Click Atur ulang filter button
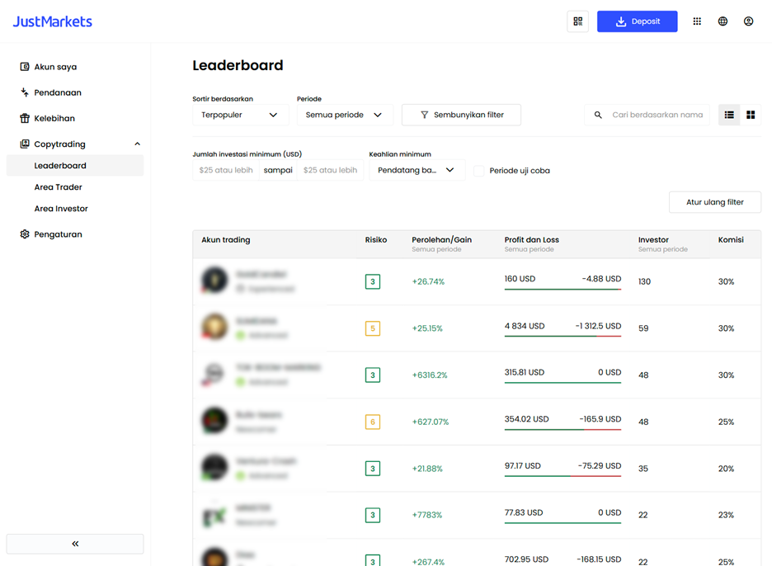 pos(715,202)
